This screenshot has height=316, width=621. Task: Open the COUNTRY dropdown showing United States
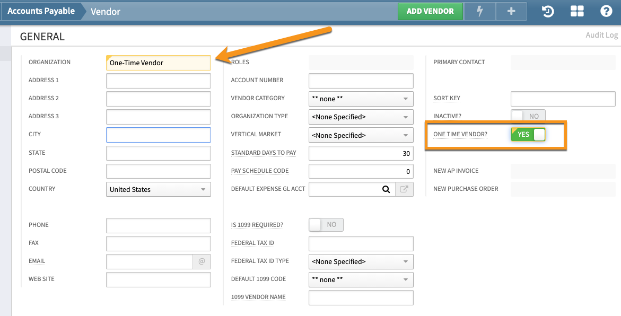click(158, 189)
